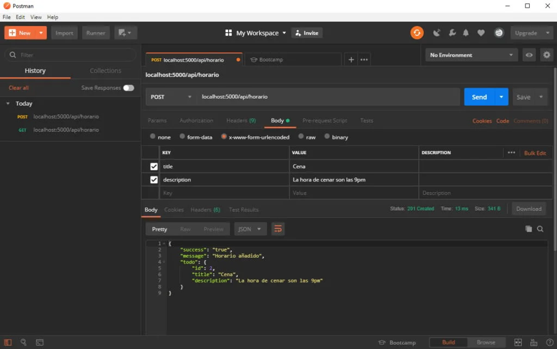Click the Runner button
557x349 pixels.
(x=96, y=33)
